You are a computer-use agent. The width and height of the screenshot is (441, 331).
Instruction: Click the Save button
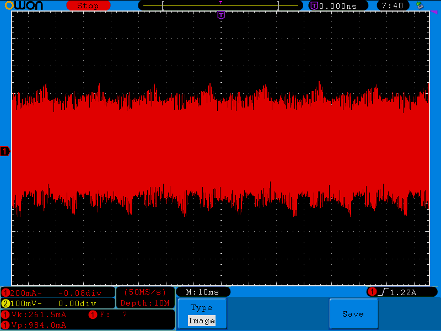(x=353, y=313)
